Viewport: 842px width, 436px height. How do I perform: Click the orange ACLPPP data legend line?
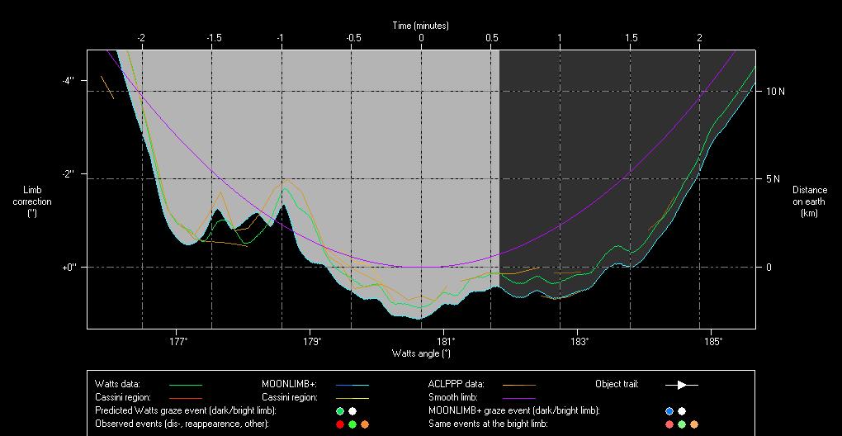pyautogui.click(x=518, y=385)
